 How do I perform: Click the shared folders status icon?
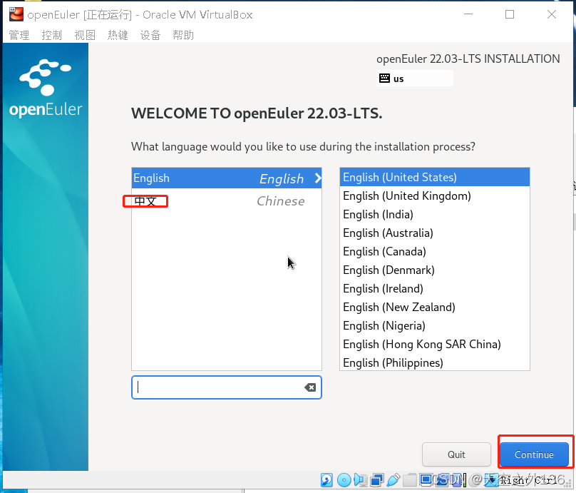pos(410,479)
